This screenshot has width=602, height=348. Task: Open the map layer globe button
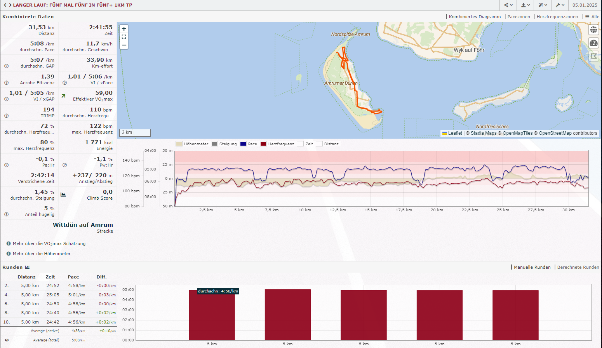pyautogui.click(x=593, y=30)
